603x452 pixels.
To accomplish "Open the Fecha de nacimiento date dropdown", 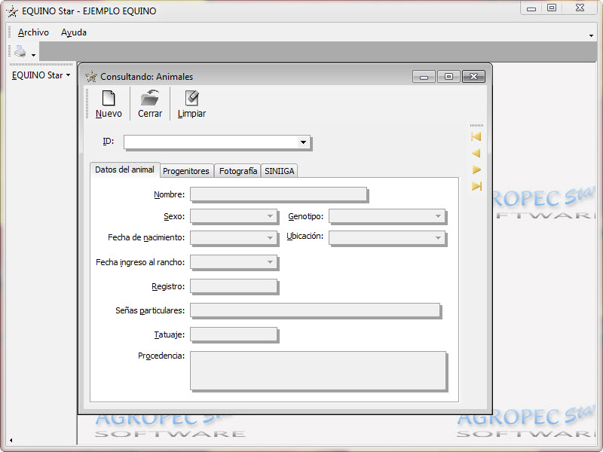I will click(x=271, y=238).
